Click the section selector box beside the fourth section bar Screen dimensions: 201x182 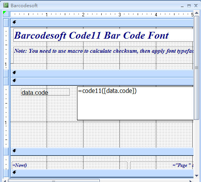point(6,152)
